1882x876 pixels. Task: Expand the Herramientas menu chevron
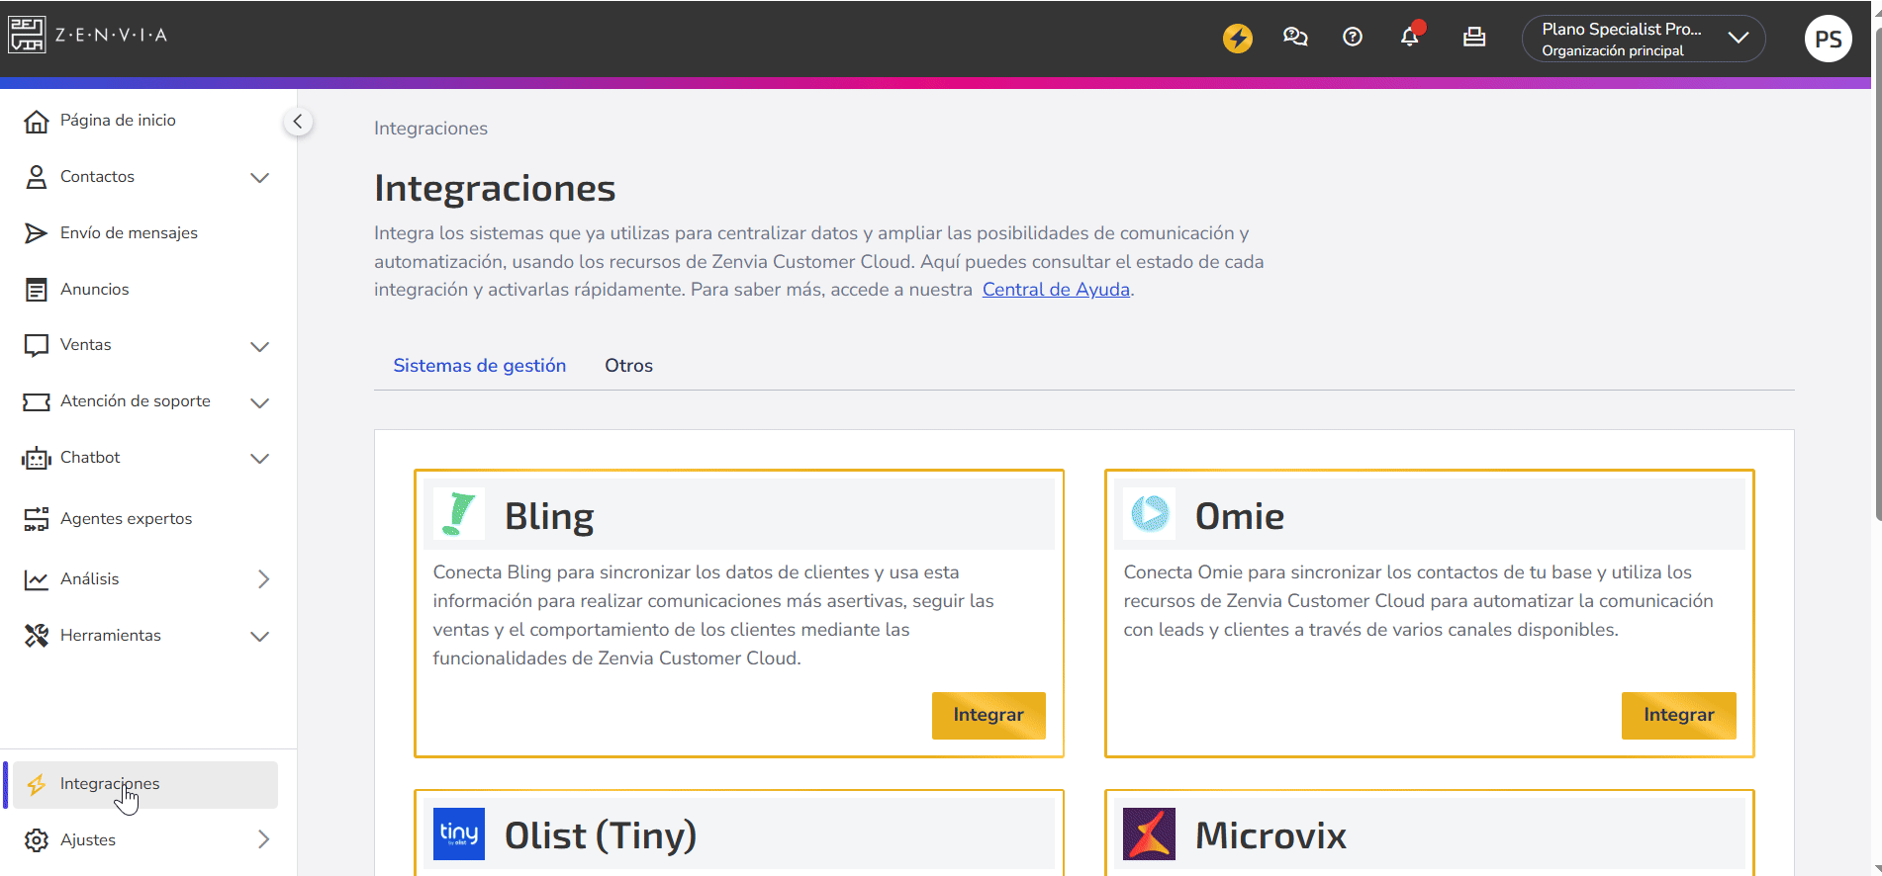[259, 637]
